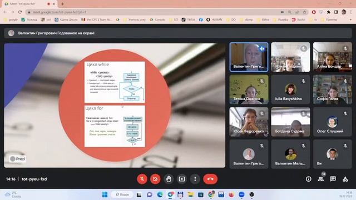Click the taskbar search box
Image resolution: width=356 pixels, height=200 pixels.
click(122, 194)
